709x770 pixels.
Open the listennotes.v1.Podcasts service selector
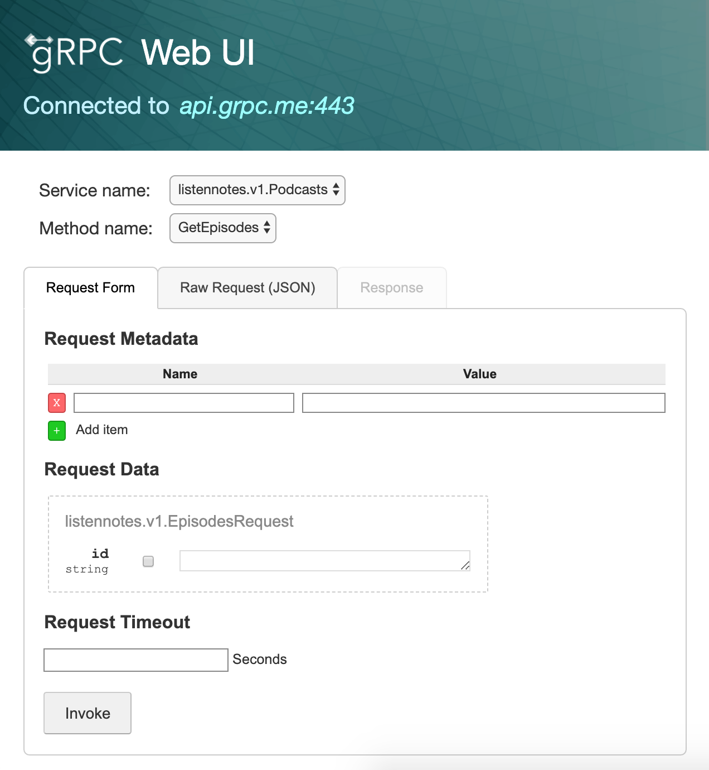tap(257, 190)
